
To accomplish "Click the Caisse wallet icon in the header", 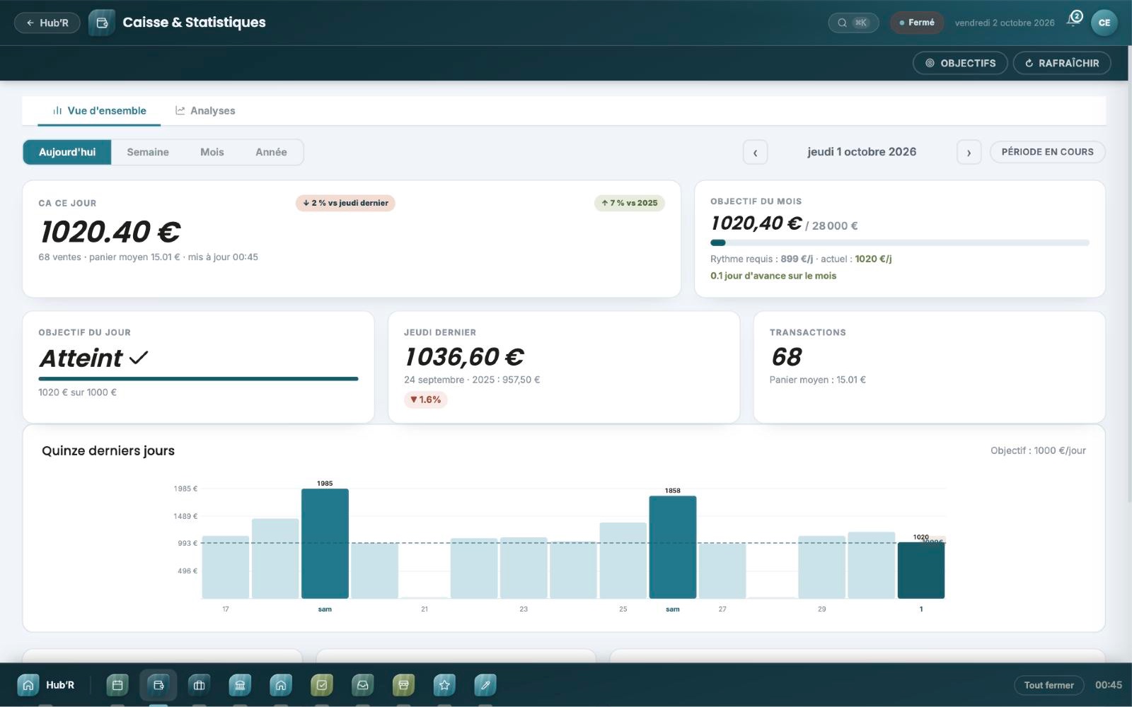I will pyautogui.click(x=102, y=23).
